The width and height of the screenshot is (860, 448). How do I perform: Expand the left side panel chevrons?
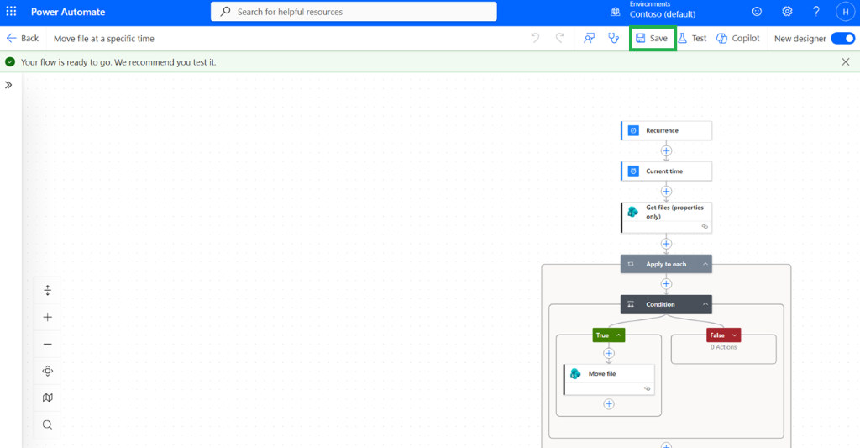8,85
